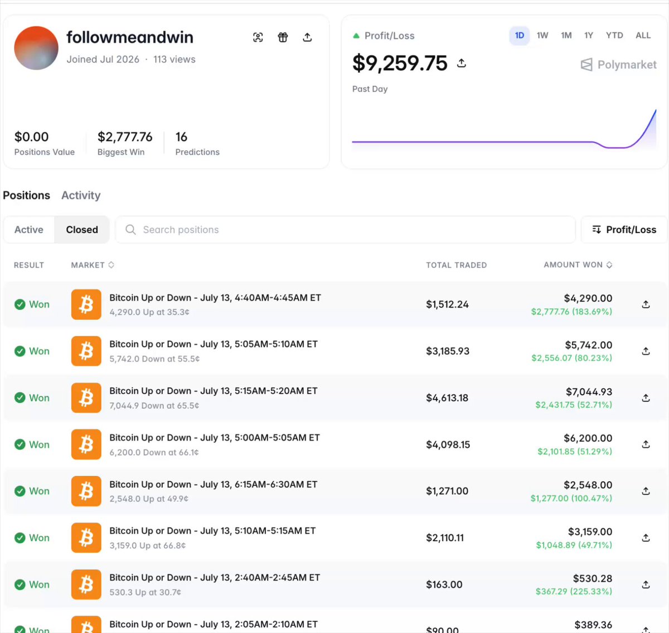Switch chart to YTD range
Image resolution: width=669 pixels, height=633 pixels.
pyautogui.click(x=614, y=36)
